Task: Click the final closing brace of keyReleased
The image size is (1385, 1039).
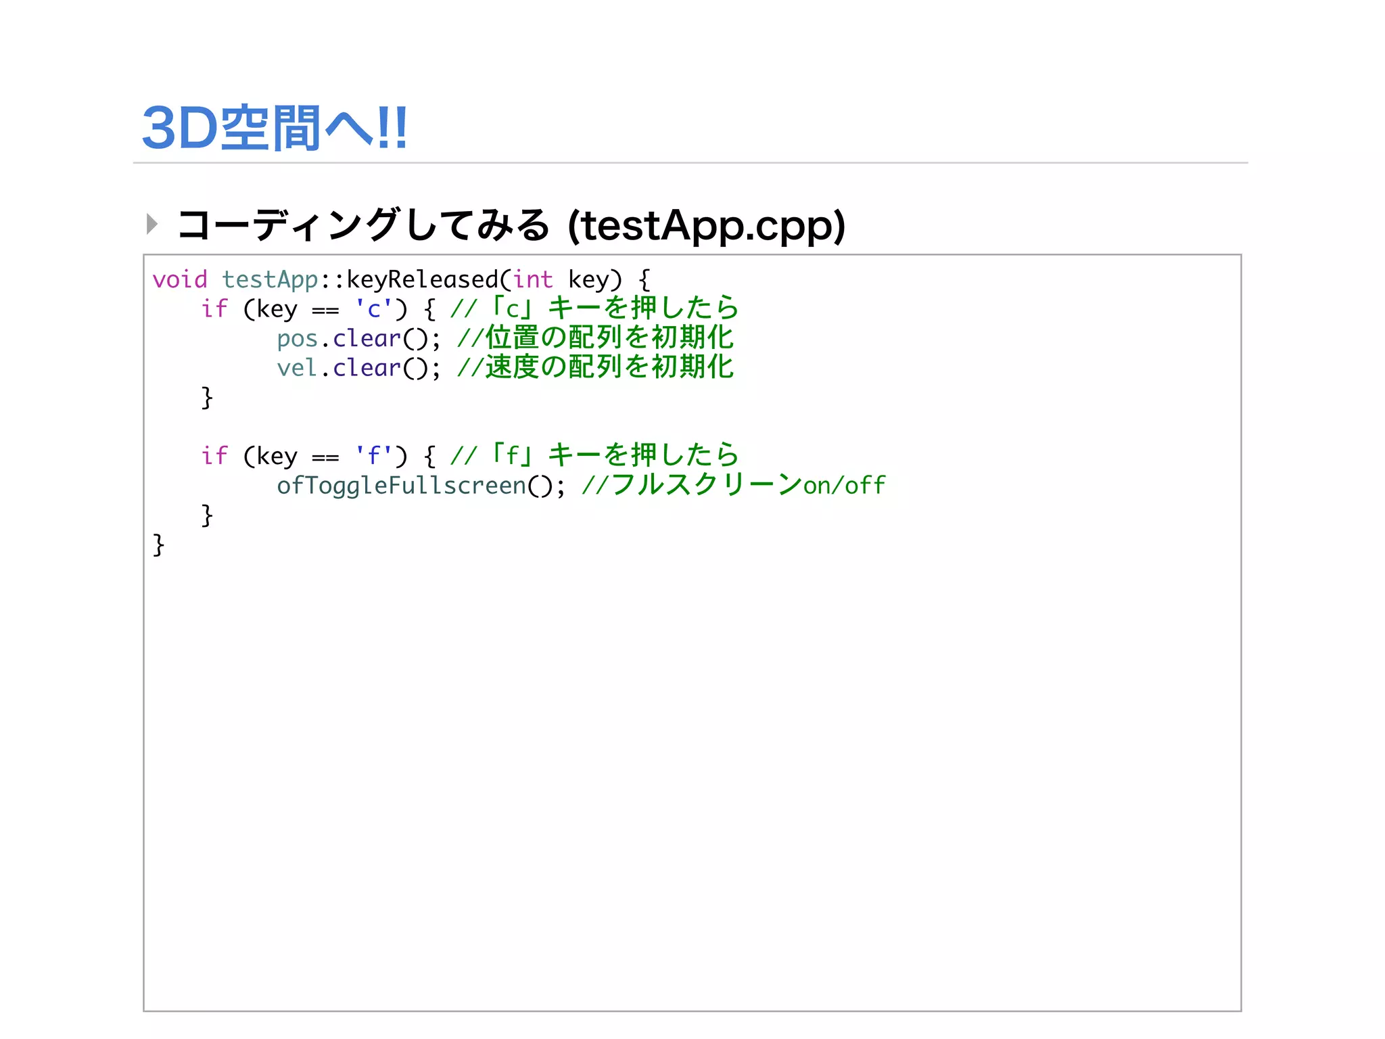Action: [158, 545]
